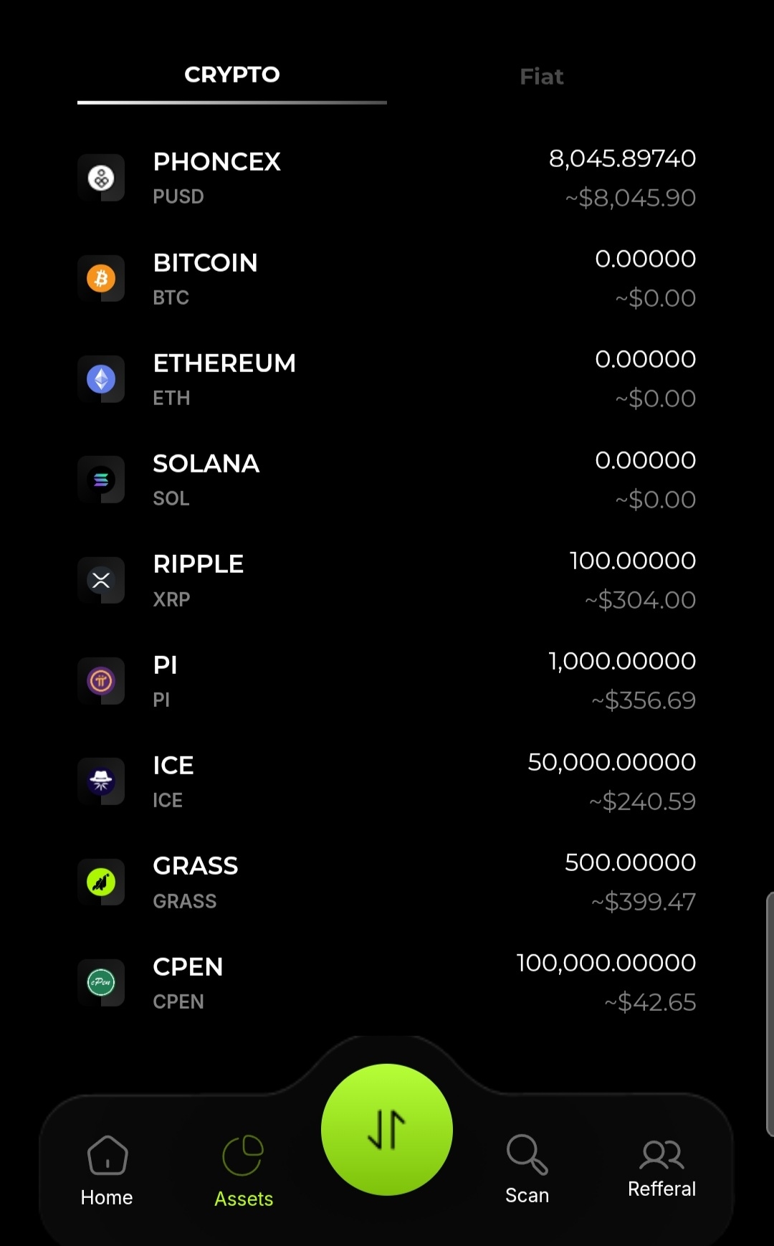The image size is (774, 1246).
Task: Tap the Solana coin icon
Action: point(101,480)
